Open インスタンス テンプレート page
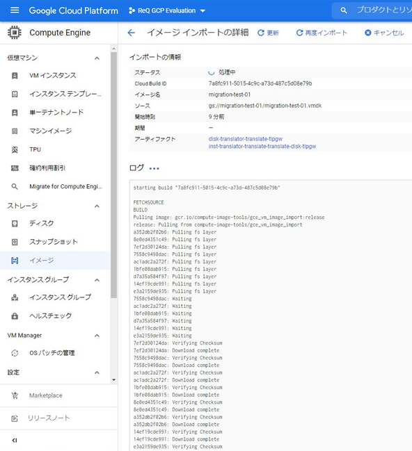Viewport: 412px width, 451px height. pyautogui.click(x=65, y=94)
